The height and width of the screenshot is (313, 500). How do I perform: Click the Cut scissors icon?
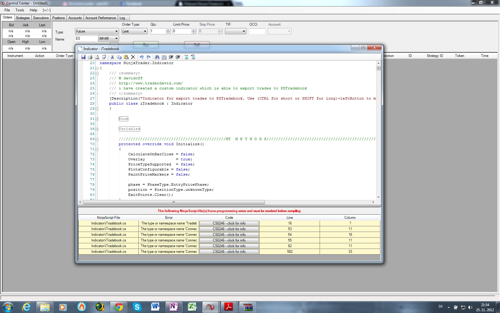[112, 57]
